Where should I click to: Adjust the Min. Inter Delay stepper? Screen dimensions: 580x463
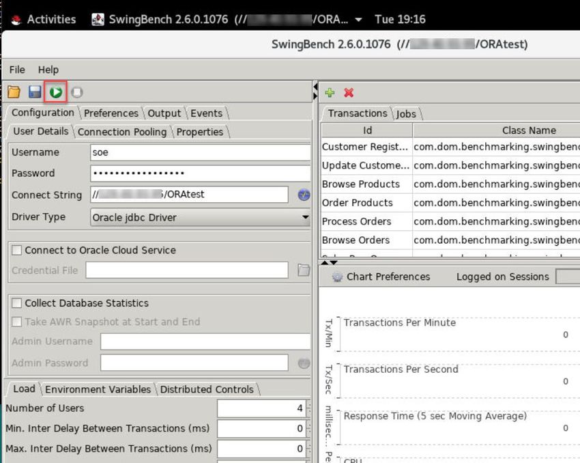tap(308, 429)
